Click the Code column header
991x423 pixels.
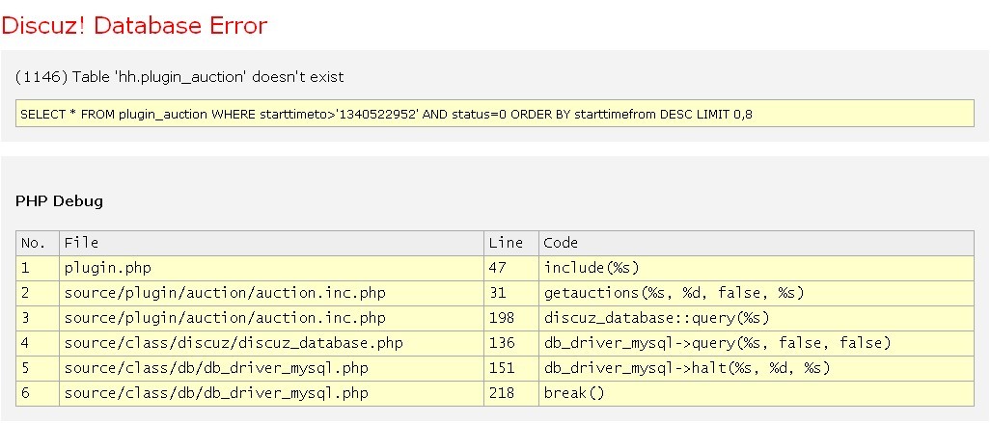[x=561, y=243]
